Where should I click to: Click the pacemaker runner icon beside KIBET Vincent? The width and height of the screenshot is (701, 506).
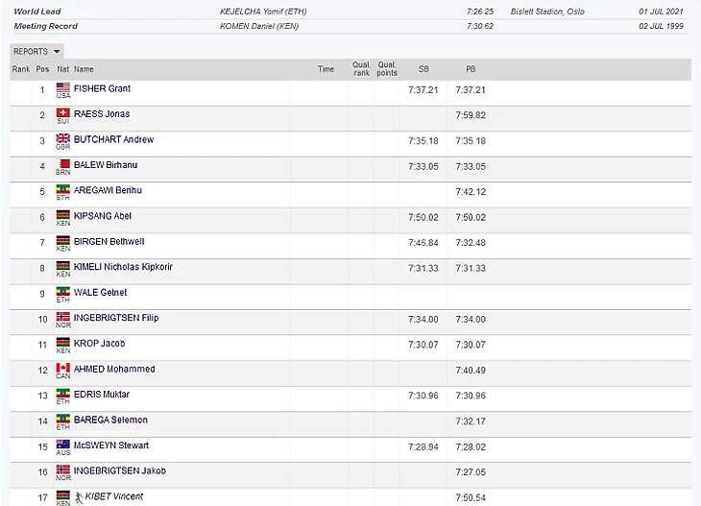[x=77, y=496]
